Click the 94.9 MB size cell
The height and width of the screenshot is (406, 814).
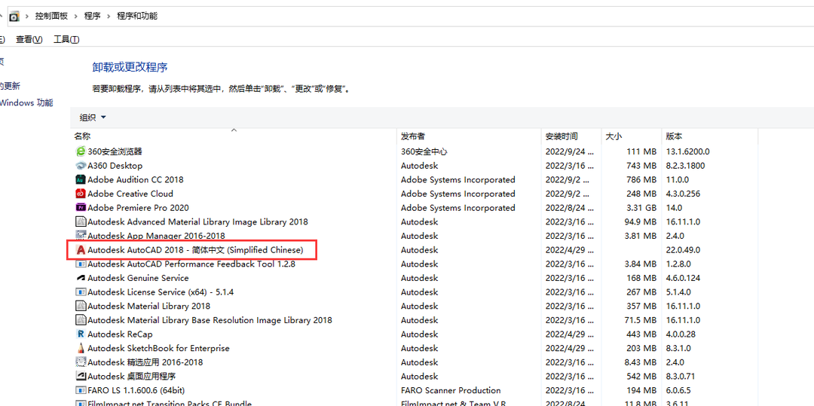(640, 222)
